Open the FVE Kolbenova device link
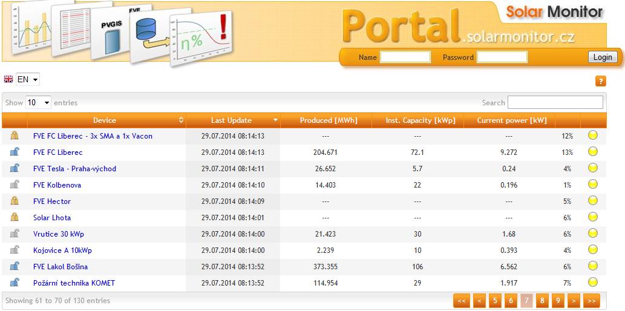Screen dimensions: 625x311 [x=57, y=185]
